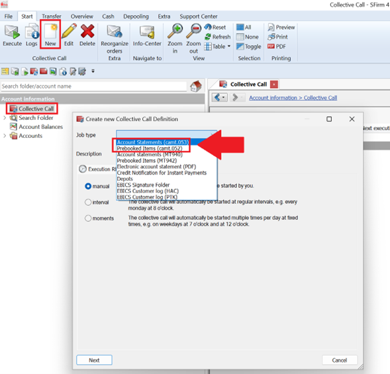Screen dimensions: 390x374
Task: Expand the Accounts tree node
Action: click(5, 136)
